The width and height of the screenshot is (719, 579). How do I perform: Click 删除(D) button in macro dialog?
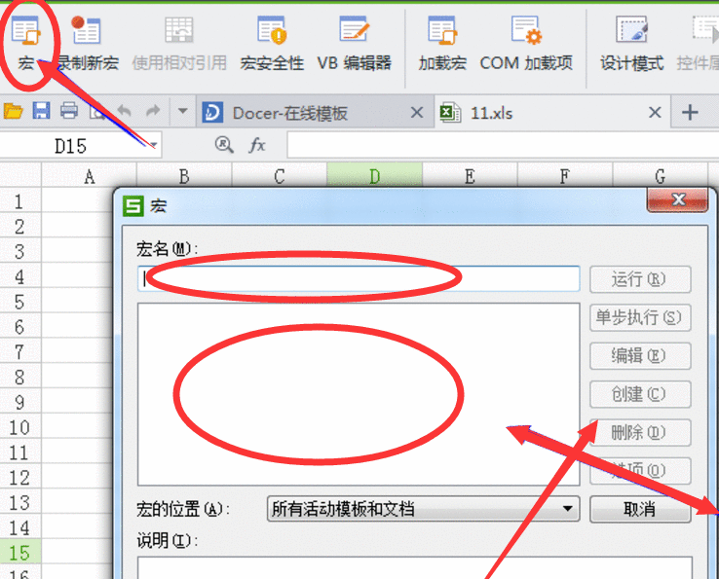coord(640,432)
